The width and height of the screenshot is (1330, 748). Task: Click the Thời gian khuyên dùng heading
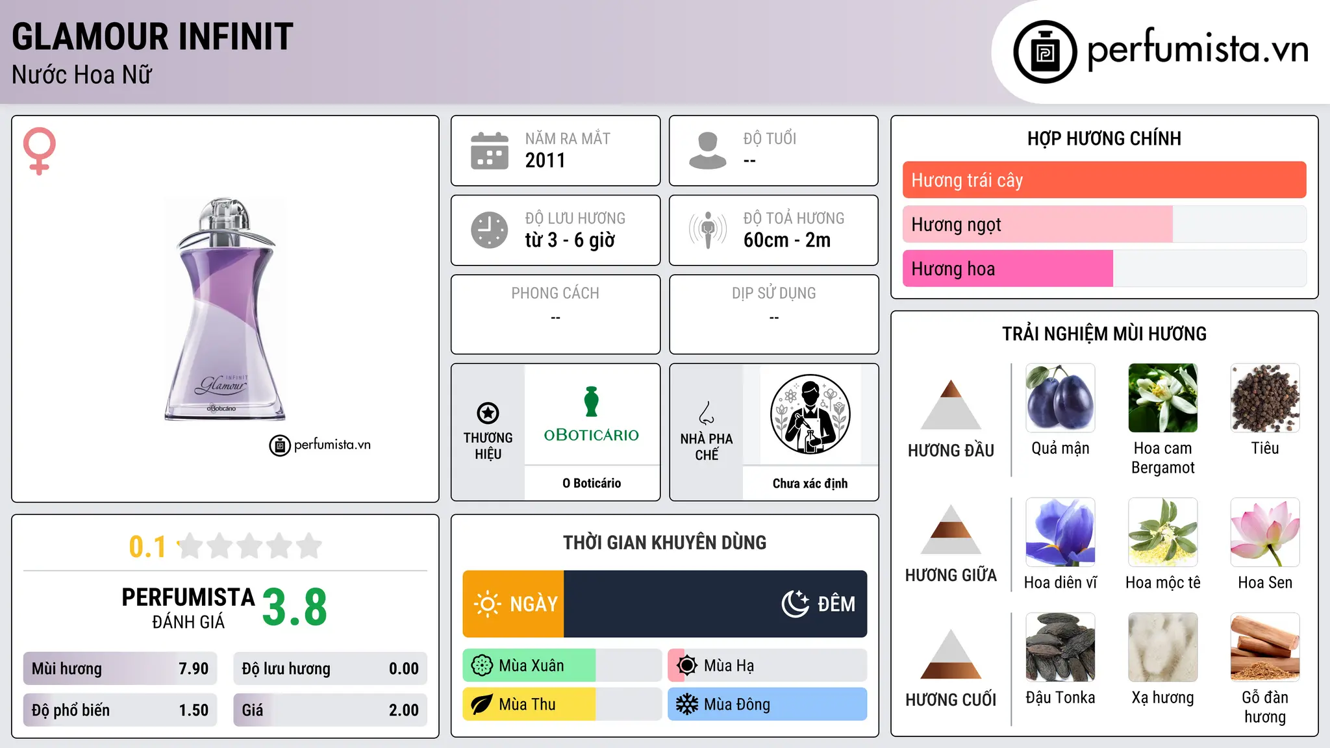point(664,542)
